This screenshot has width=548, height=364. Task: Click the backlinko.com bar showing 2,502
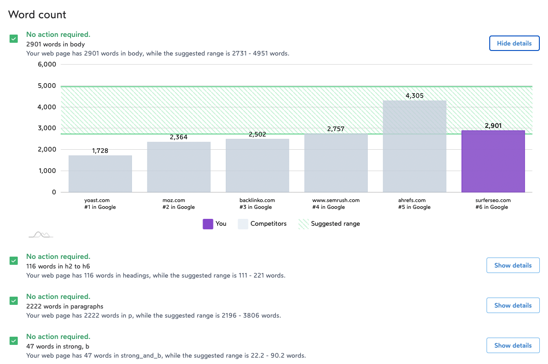(257, 166)
